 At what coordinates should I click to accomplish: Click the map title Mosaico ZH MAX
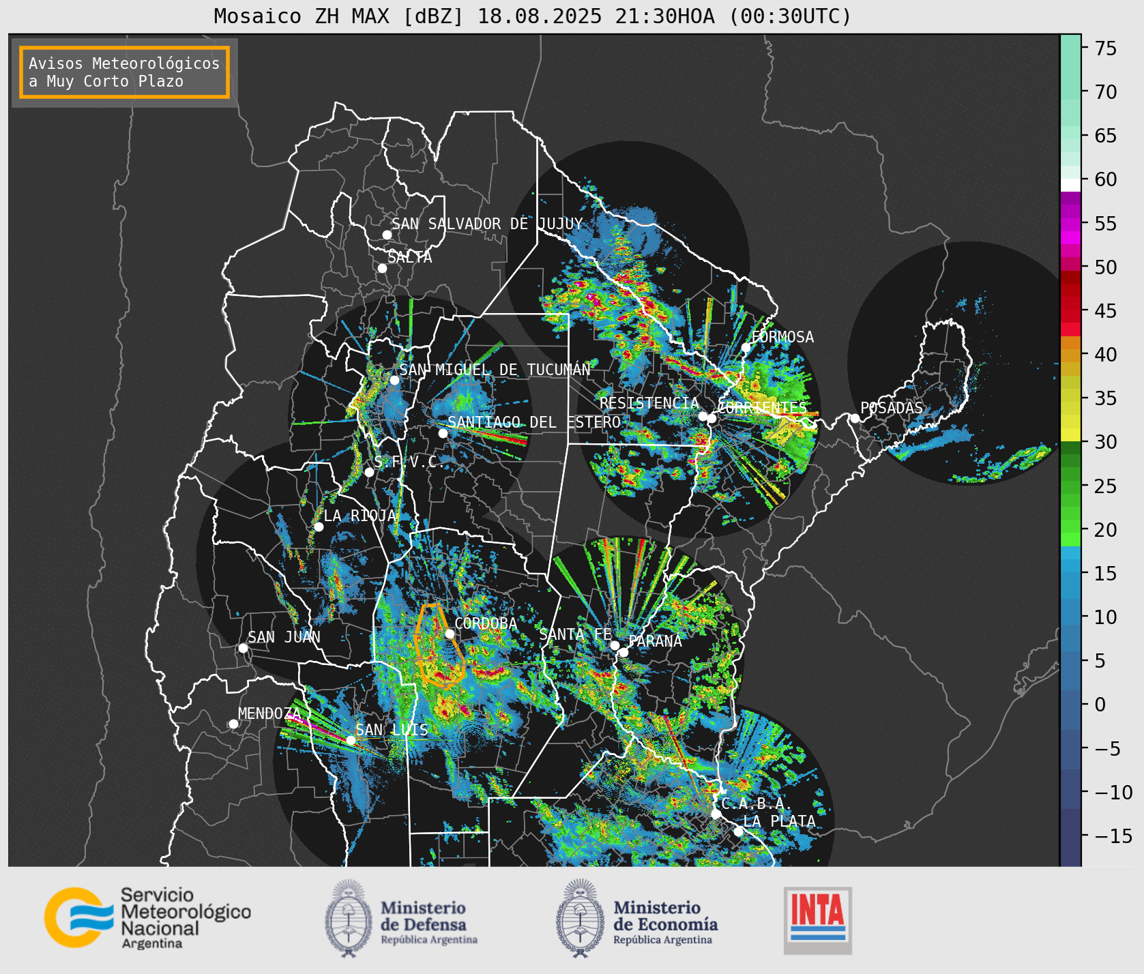coord(533,16)
